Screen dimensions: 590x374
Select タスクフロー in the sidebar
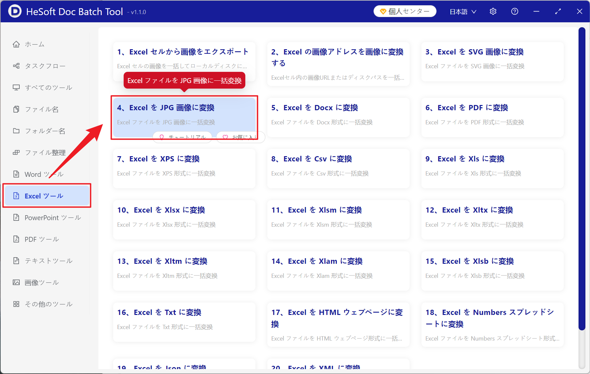coord(47,66)
